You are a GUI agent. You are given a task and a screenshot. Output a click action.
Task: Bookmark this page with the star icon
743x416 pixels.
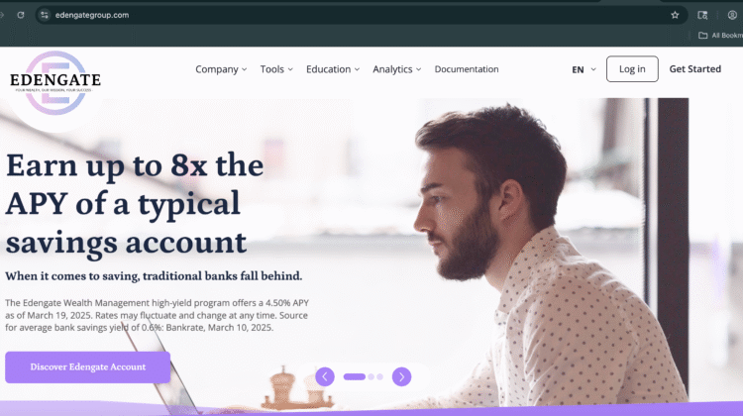(675, 15)
